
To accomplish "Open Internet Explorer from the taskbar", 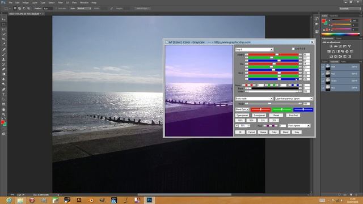I will point(9,200).
